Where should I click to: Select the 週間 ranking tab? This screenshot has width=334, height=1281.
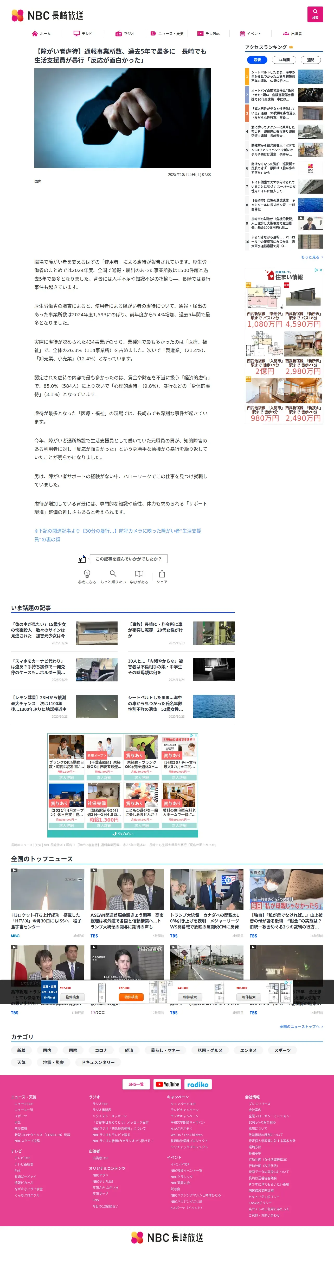(x=310, y=60)
